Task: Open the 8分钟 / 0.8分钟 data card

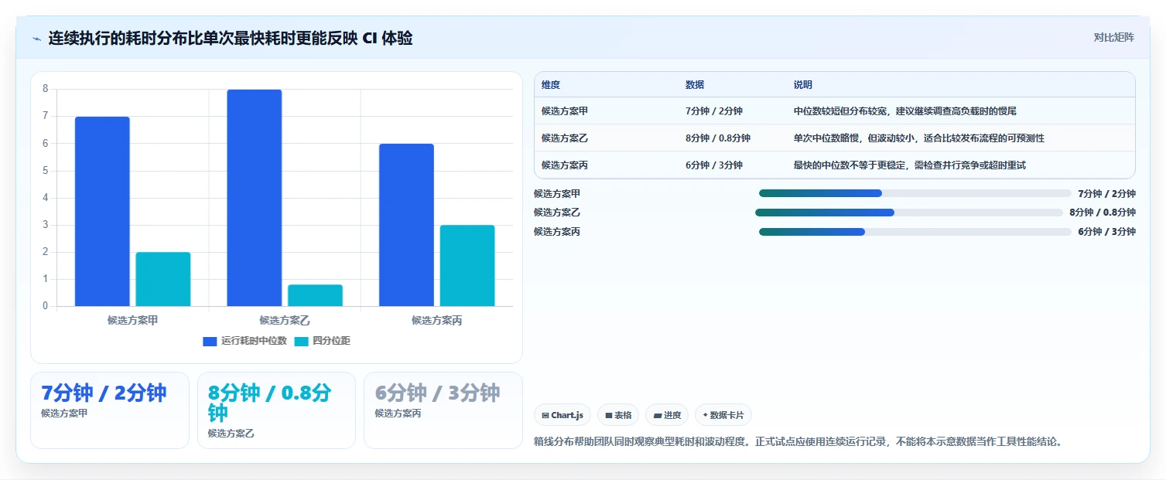Action: tap(276, 410)
